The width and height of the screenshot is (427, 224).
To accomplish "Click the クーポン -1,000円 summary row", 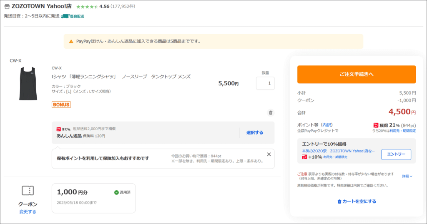I will pos(357,100).
